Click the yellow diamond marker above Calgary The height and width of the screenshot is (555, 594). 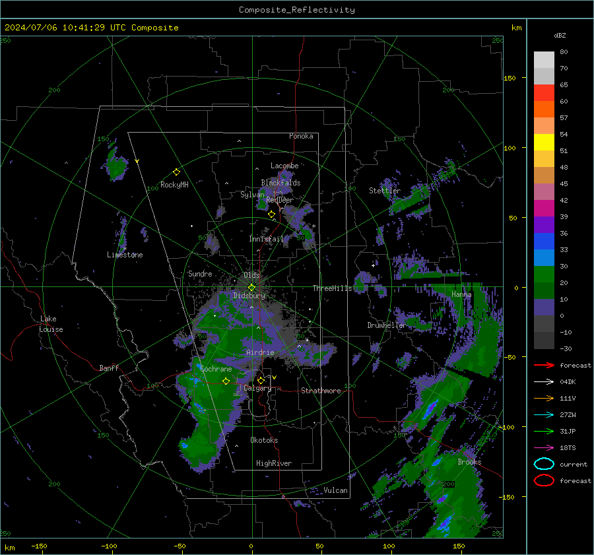[x=261, y=380]
